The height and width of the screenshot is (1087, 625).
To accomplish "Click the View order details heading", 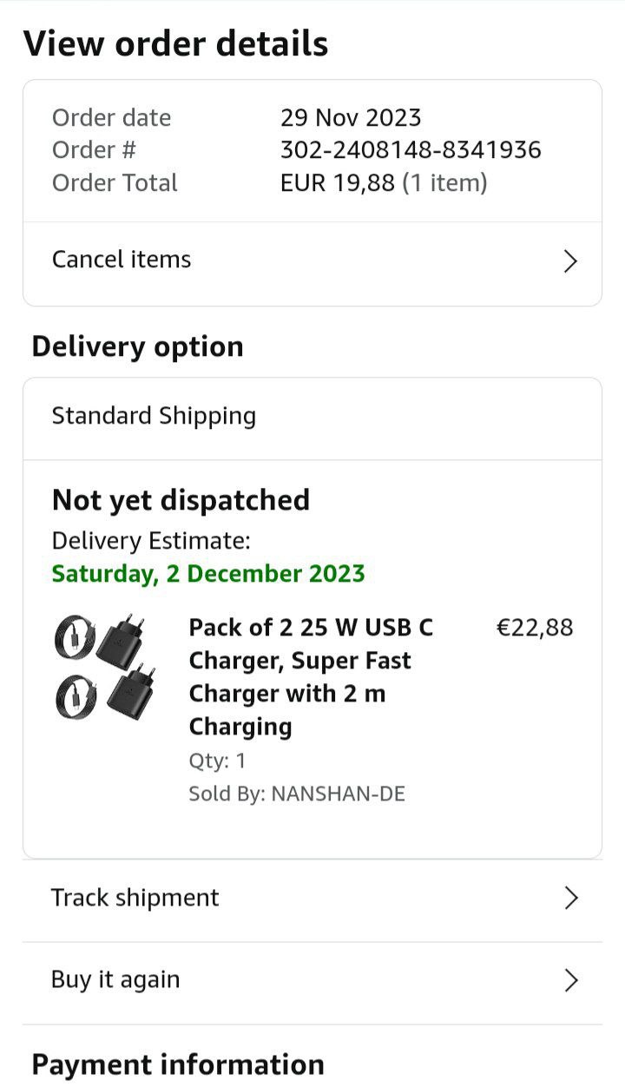I will pos(175,43).
